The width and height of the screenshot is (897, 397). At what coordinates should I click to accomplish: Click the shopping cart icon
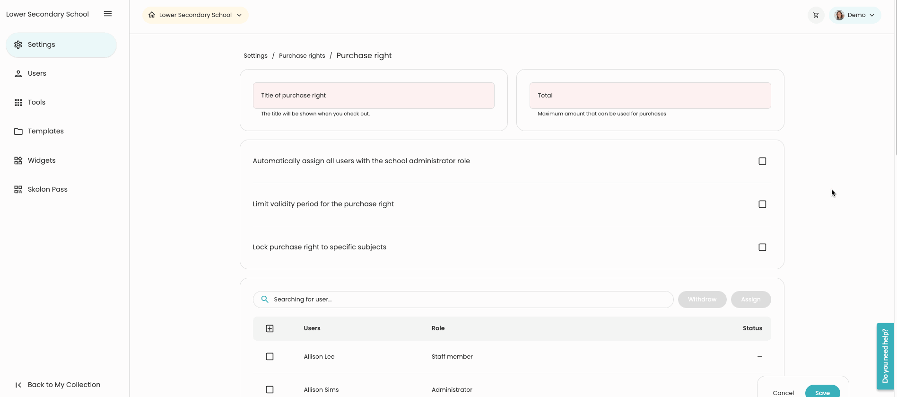point(816,15)
